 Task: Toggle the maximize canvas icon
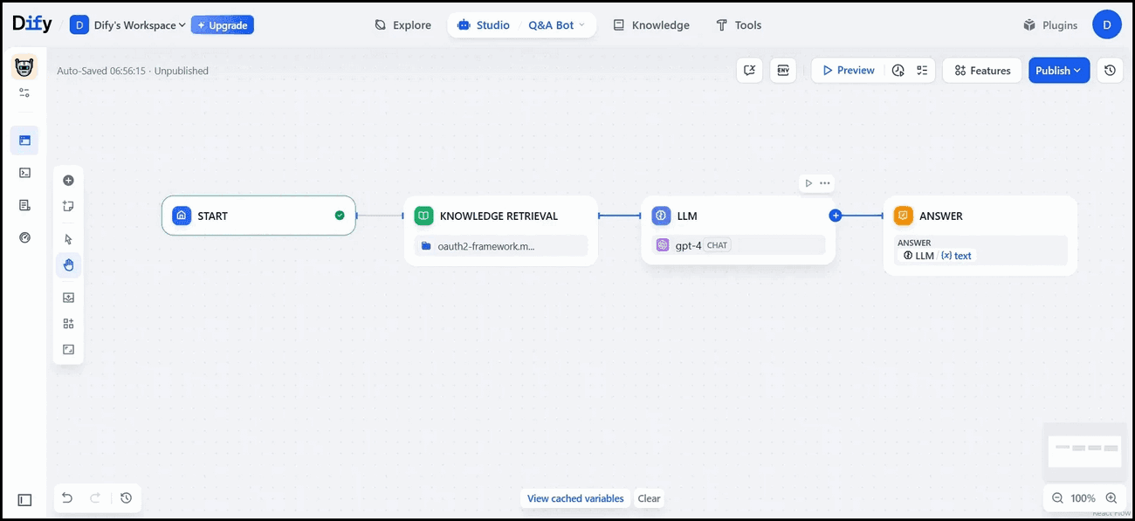68,350
